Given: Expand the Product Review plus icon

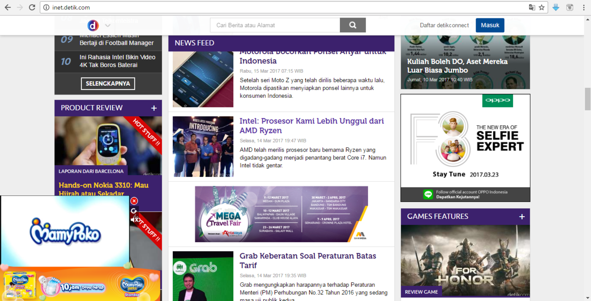Looking at the screenshot, I should pyautogui.click(x=154, y=108).
